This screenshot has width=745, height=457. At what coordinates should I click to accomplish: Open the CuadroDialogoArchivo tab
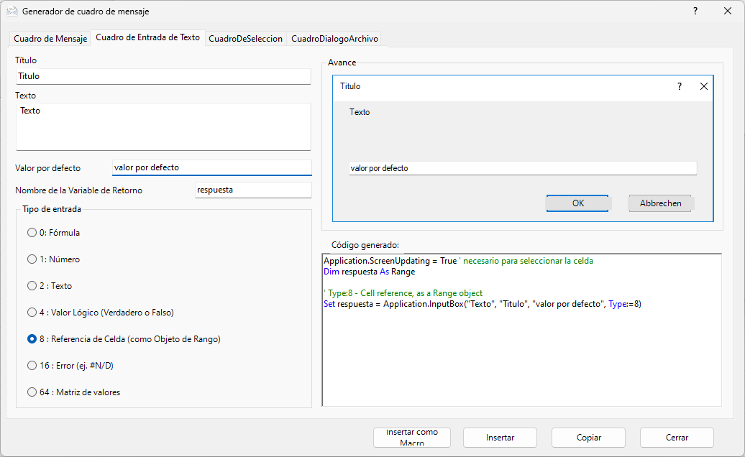tap(334, 38)
